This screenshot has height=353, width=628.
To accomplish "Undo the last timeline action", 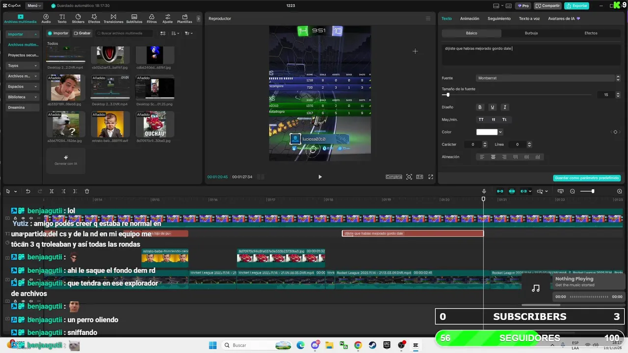I will [28, 191].
